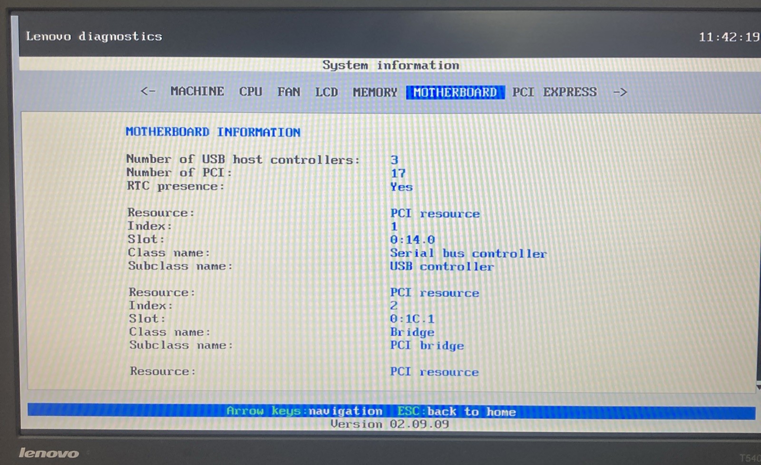Click 'Number of USB host controllers:' label

[x=243, y=159]
